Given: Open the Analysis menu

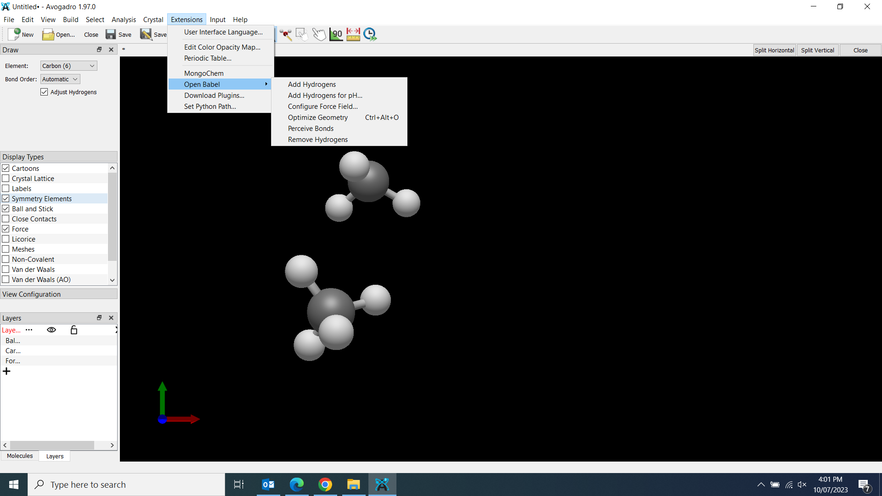Looking at the screenshot, I should [124, 19].
